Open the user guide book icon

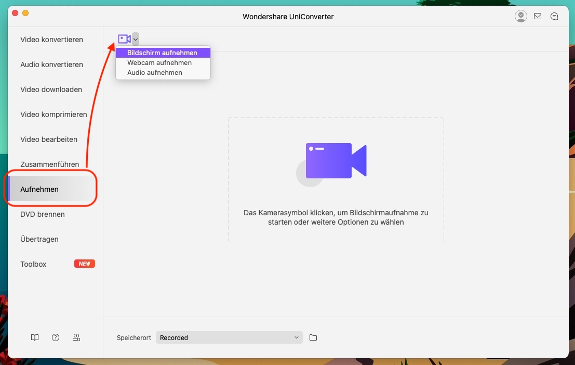tap(35, 337)
